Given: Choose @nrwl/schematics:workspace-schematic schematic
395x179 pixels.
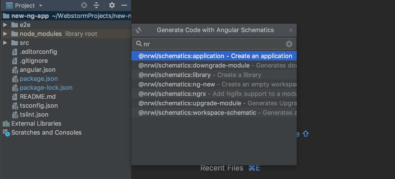Looking at the screenshot, I should (x=214, y=113).
